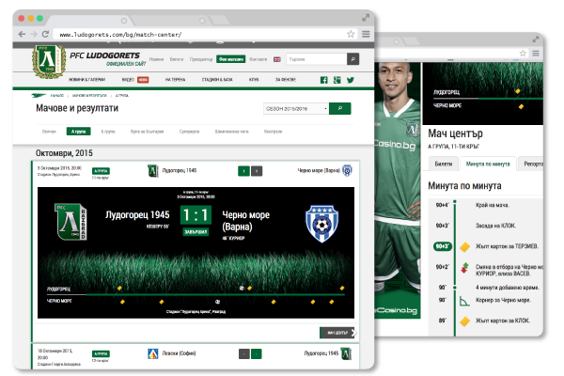The height and width of the screenshot is (376, 564).
Task: Click yellow card icon at 89' for КЛОК
Action: [x=464, y=321]
